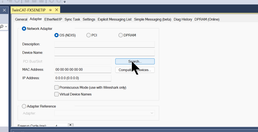Screen dimensions: 258x132
Task: Switch to the Adapter Reference option
Action: (24, 106)
